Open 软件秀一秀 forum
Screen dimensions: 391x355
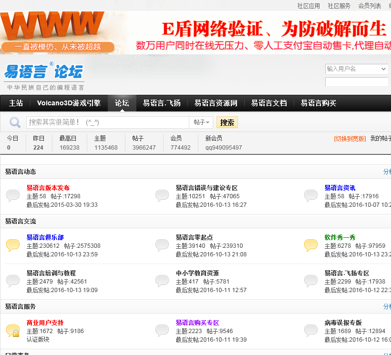click(340, 237)
